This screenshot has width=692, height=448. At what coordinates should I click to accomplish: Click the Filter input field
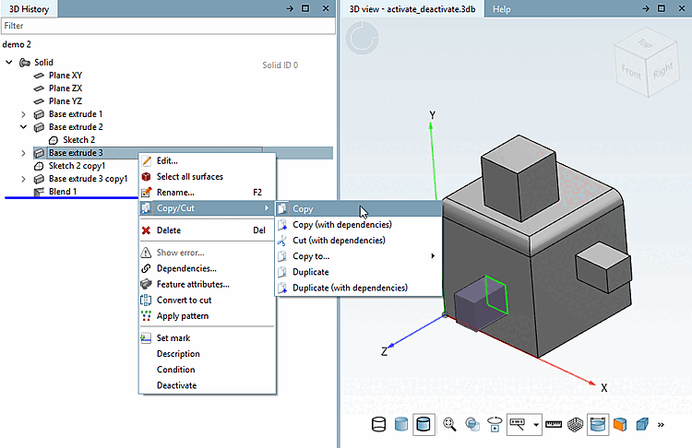coord(168,26)
